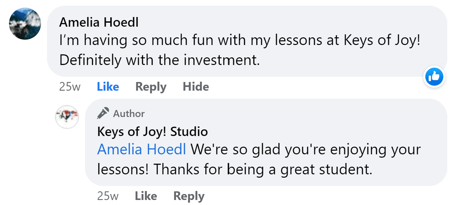
Task: Click the blue Amelia Hoedl mention in reply
Action: pos(142,149)
